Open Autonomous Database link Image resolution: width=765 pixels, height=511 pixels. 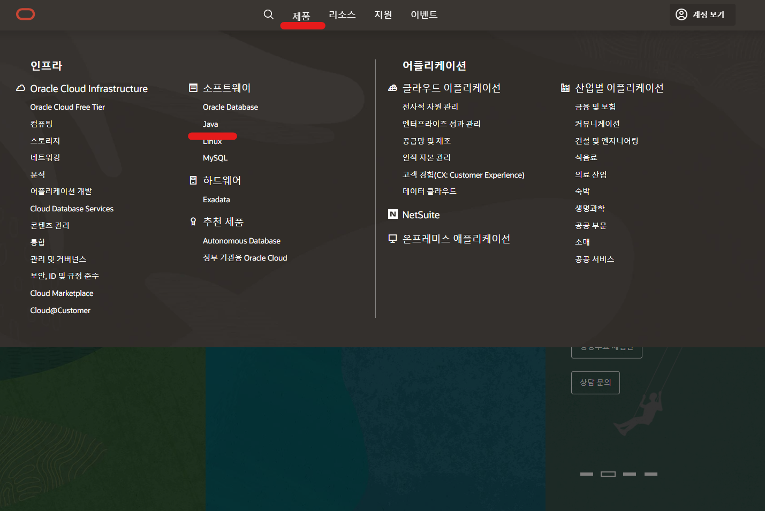pos(241,241)
